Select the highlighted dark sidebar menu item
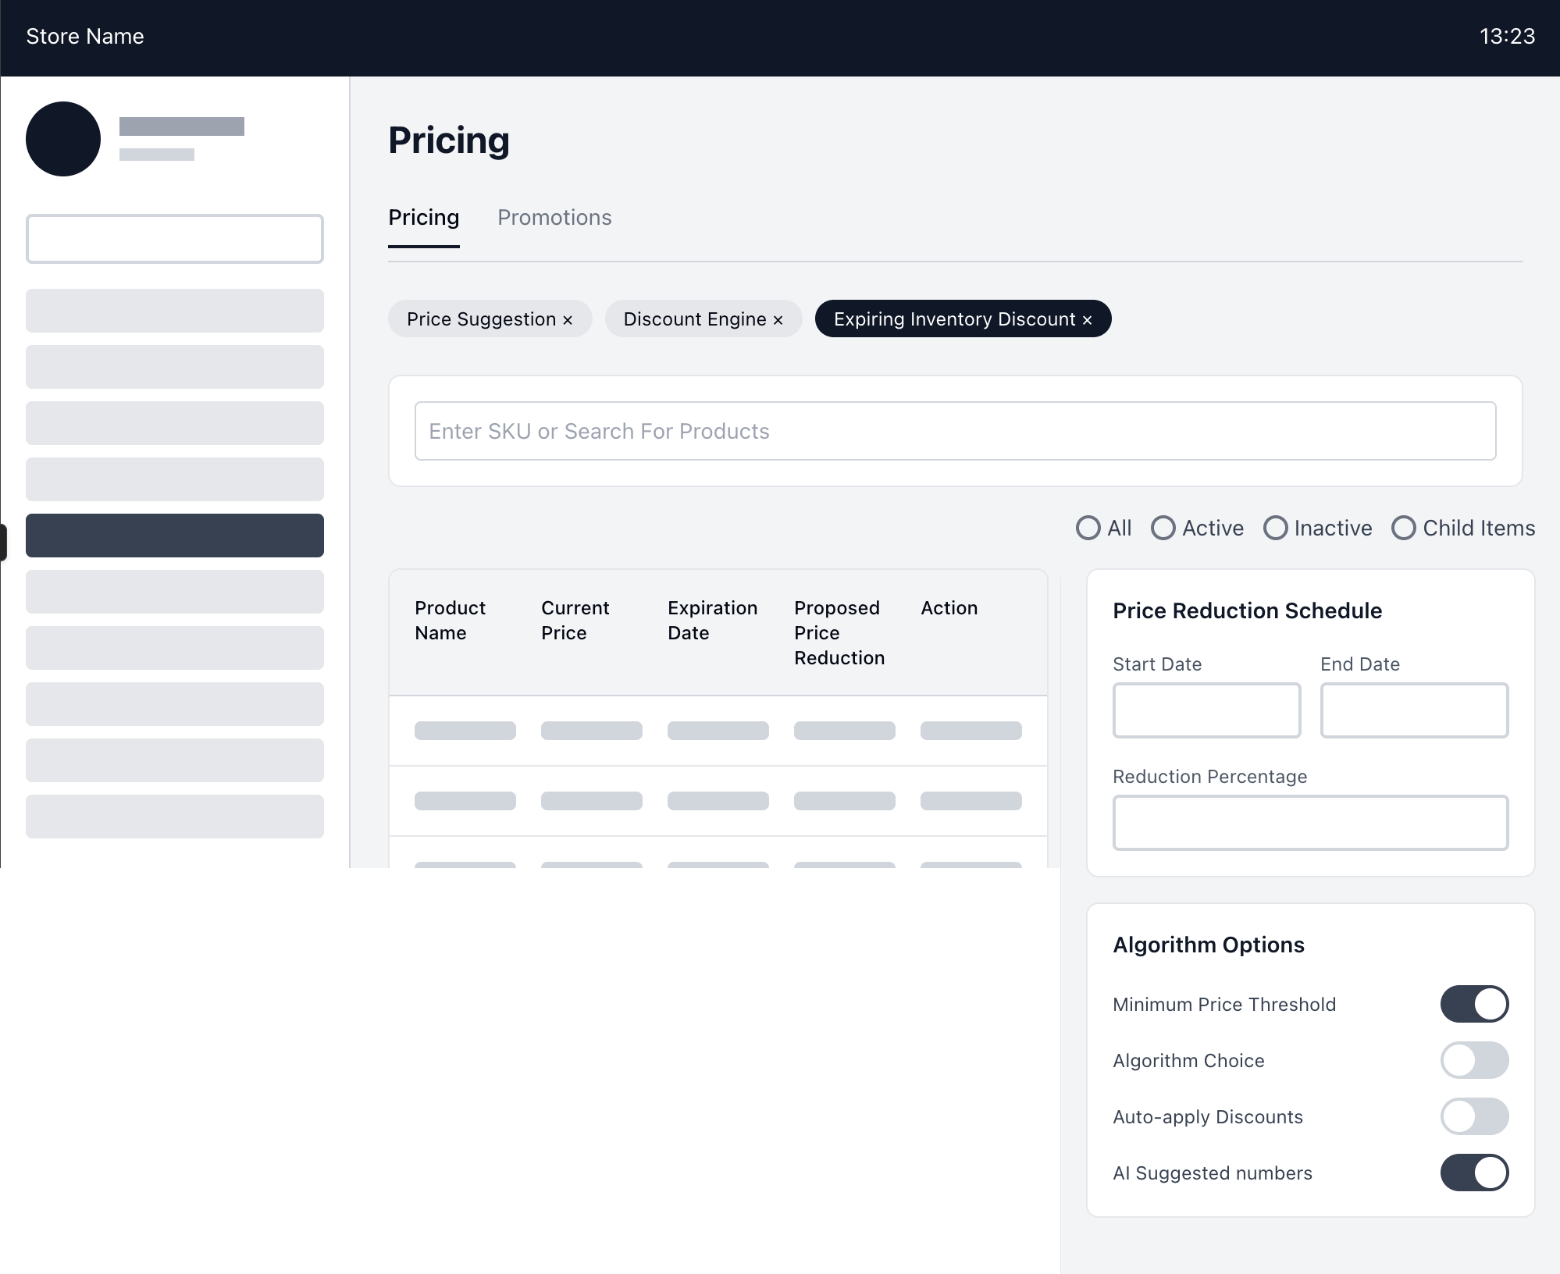 pyautogui.click(x=175, y=536)
